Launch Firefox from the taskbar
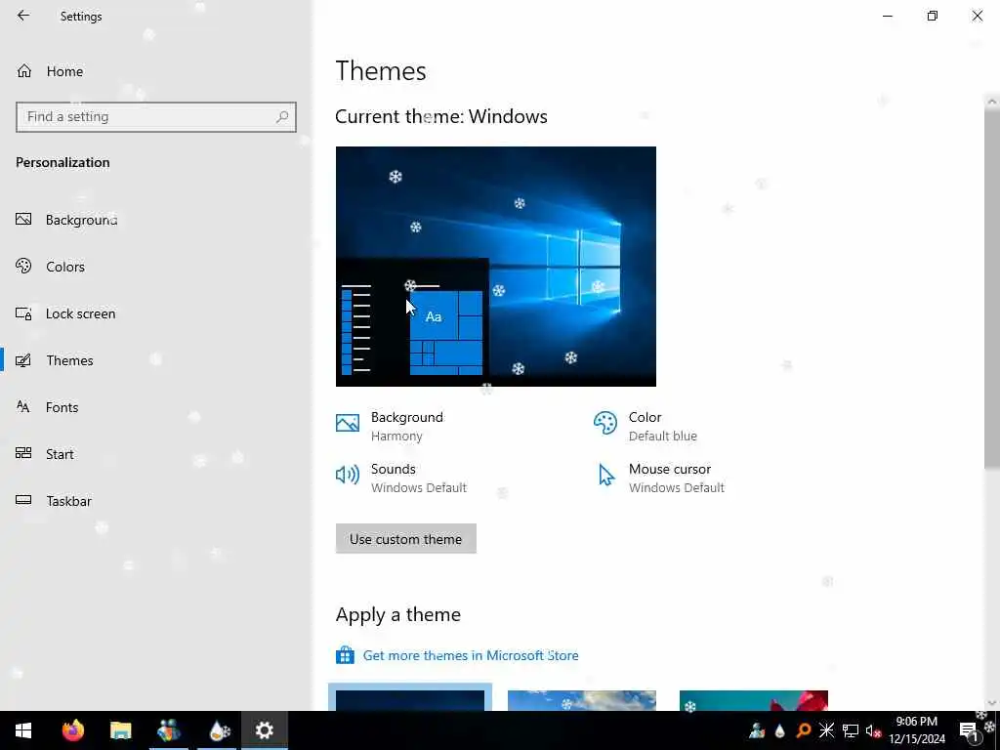Image resolution: width=1000 pixels, height=750 pixels. 72,730
